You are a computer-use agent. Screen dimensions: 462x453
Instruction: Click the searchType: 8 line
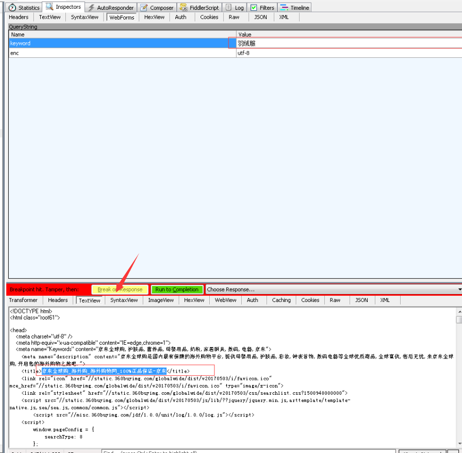[63, 437]
